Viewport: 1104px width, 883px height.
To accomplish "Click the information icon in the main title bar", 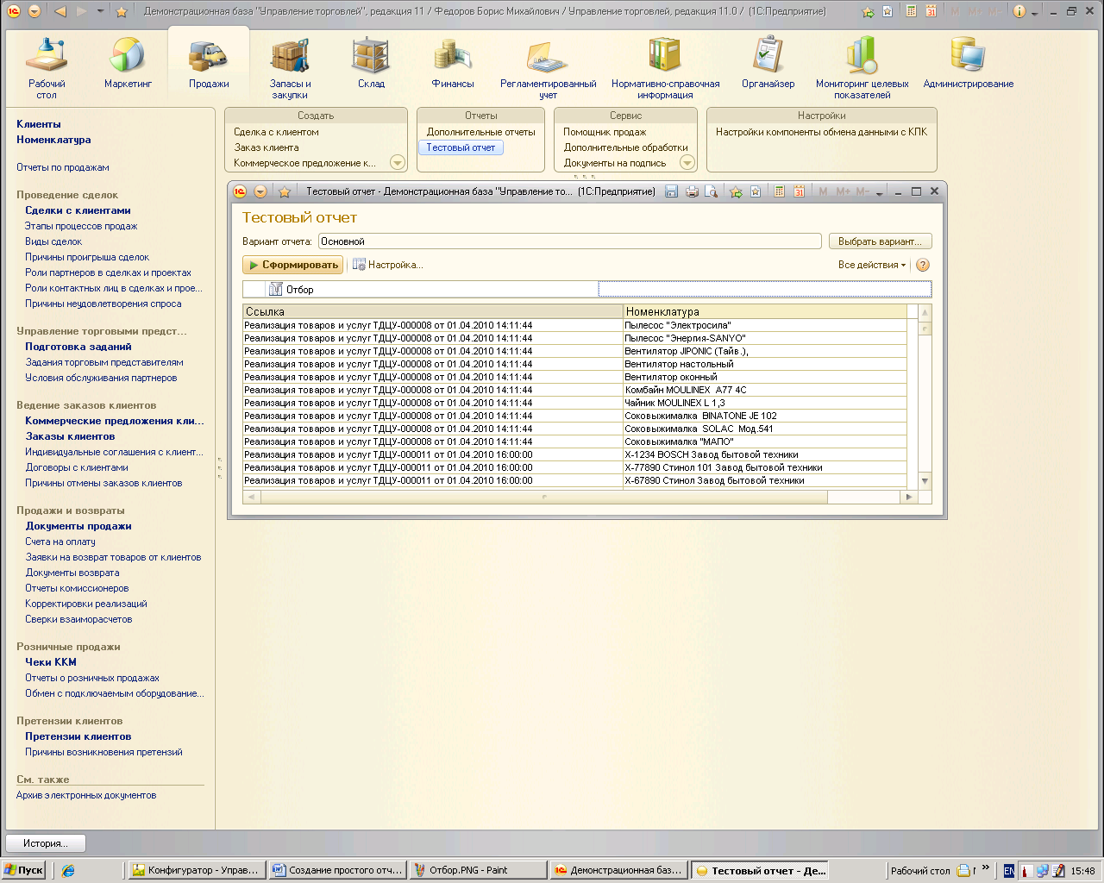I will pos(1019,11).
